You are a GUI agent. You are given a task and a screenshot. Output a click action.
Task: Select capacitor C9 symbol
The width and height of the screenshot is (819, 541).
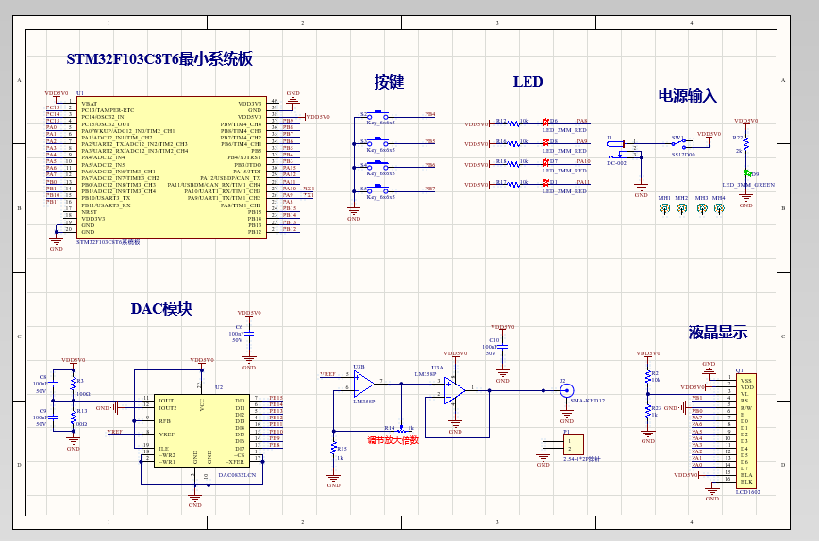(x=53, y=418)
